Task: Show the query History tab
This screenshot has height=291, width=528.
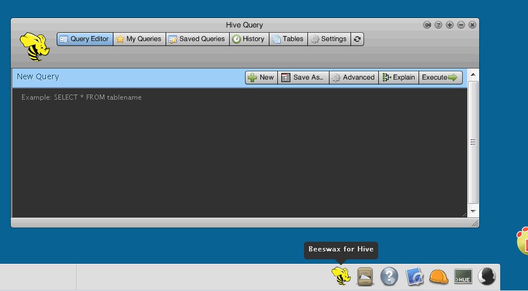Action: (249, 39)
